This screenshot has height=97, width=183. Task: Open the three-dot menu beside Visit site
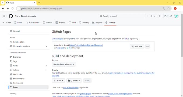[147, 46]
